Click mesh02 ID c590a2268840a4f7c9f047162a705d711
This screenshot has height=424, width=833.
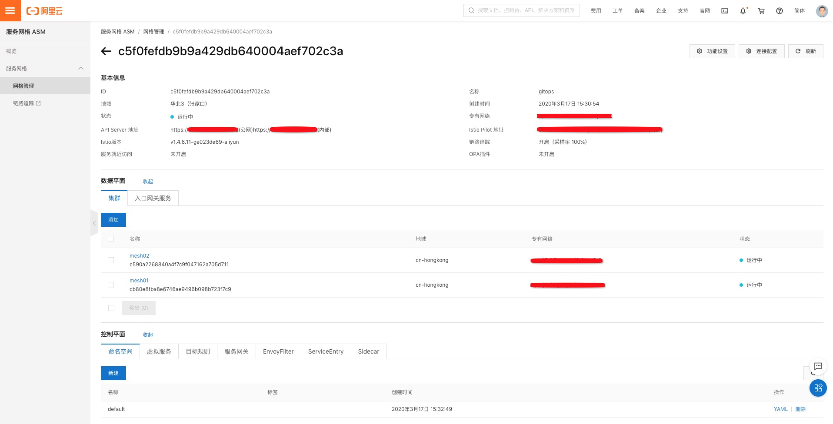(179, 265)
